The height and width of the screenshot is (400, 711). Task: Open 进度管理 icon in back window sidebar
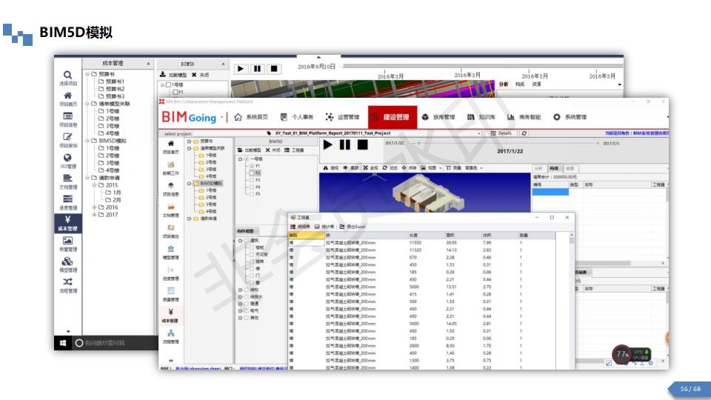pos(67,199)
